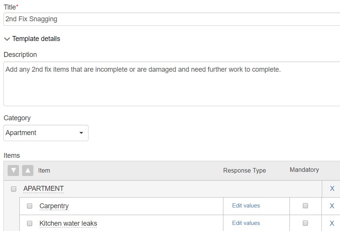340x231 pixels.
Task: Enable Mandatory checkbox for Carpentry
Action: [305, 206]
